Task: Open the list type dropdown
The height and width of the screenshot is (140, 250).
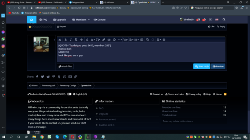Action: [137, 40]
